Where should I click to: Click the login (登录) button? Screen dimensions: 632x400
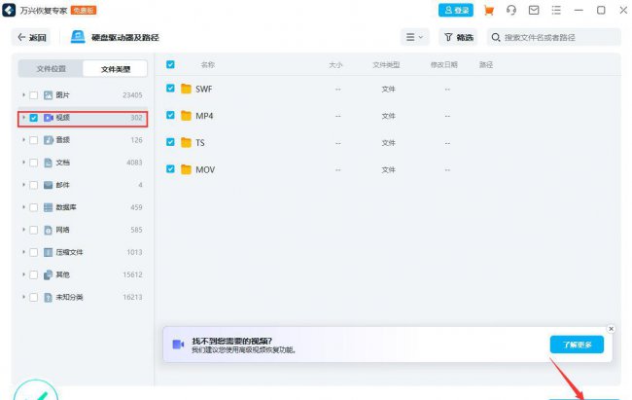(x=456, y=10)
